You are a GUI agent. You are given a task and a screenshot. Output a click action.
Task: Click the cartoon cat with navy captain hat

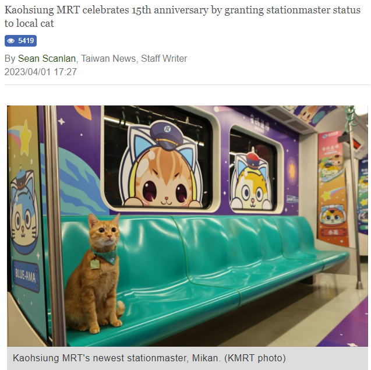161,164
